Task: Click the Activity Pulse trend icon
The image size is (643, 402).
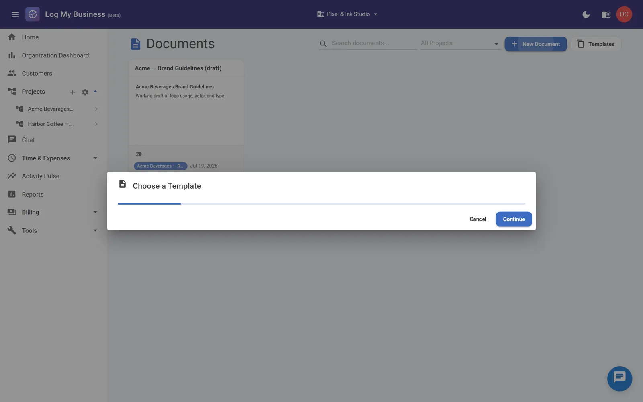Action: click(12, 176)
